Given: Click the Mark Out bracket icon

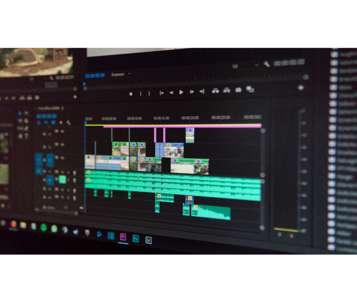Looking at the screenshot, I should (x=149, y=93).
